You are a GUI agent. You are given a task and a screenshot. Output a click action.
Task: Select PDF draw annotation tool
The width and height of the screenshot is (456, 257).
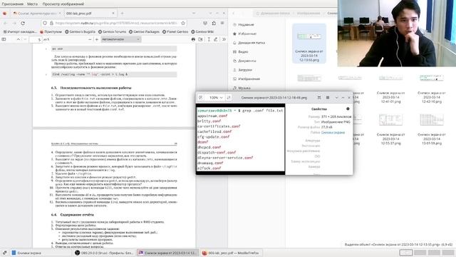click(216, 39)
